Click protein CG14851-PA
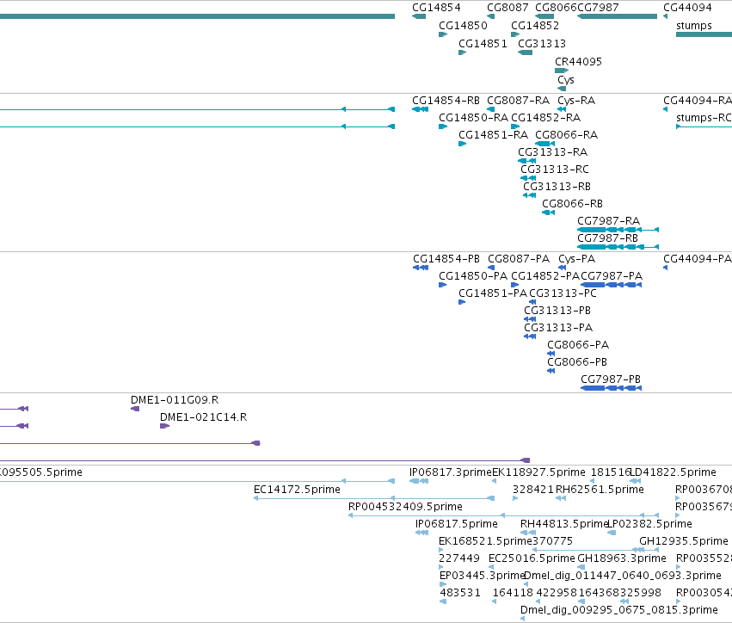Screen dimensions: 732x623 (x=462, y=302)
